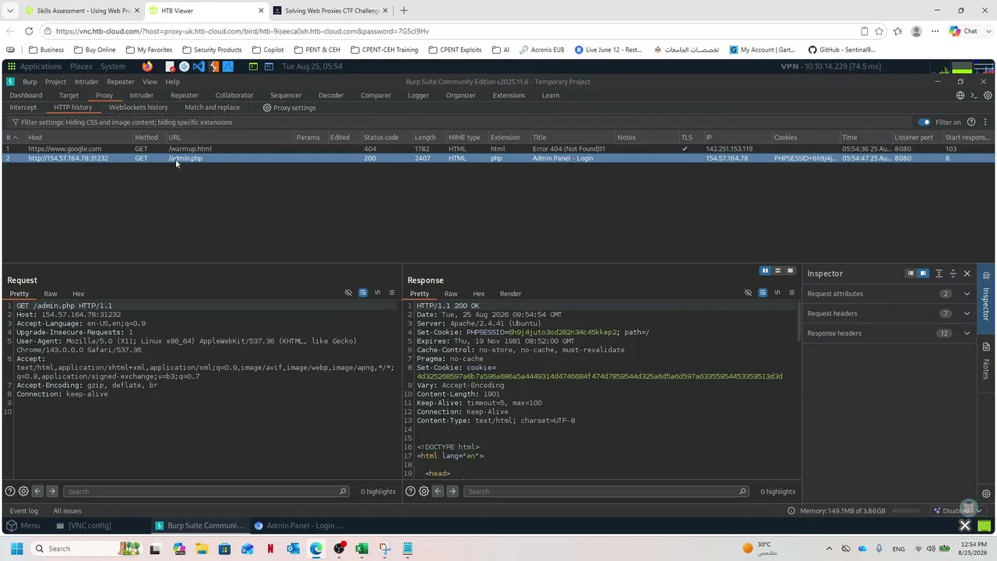Switch to combined tabbed request/response layout

(790, 271)
